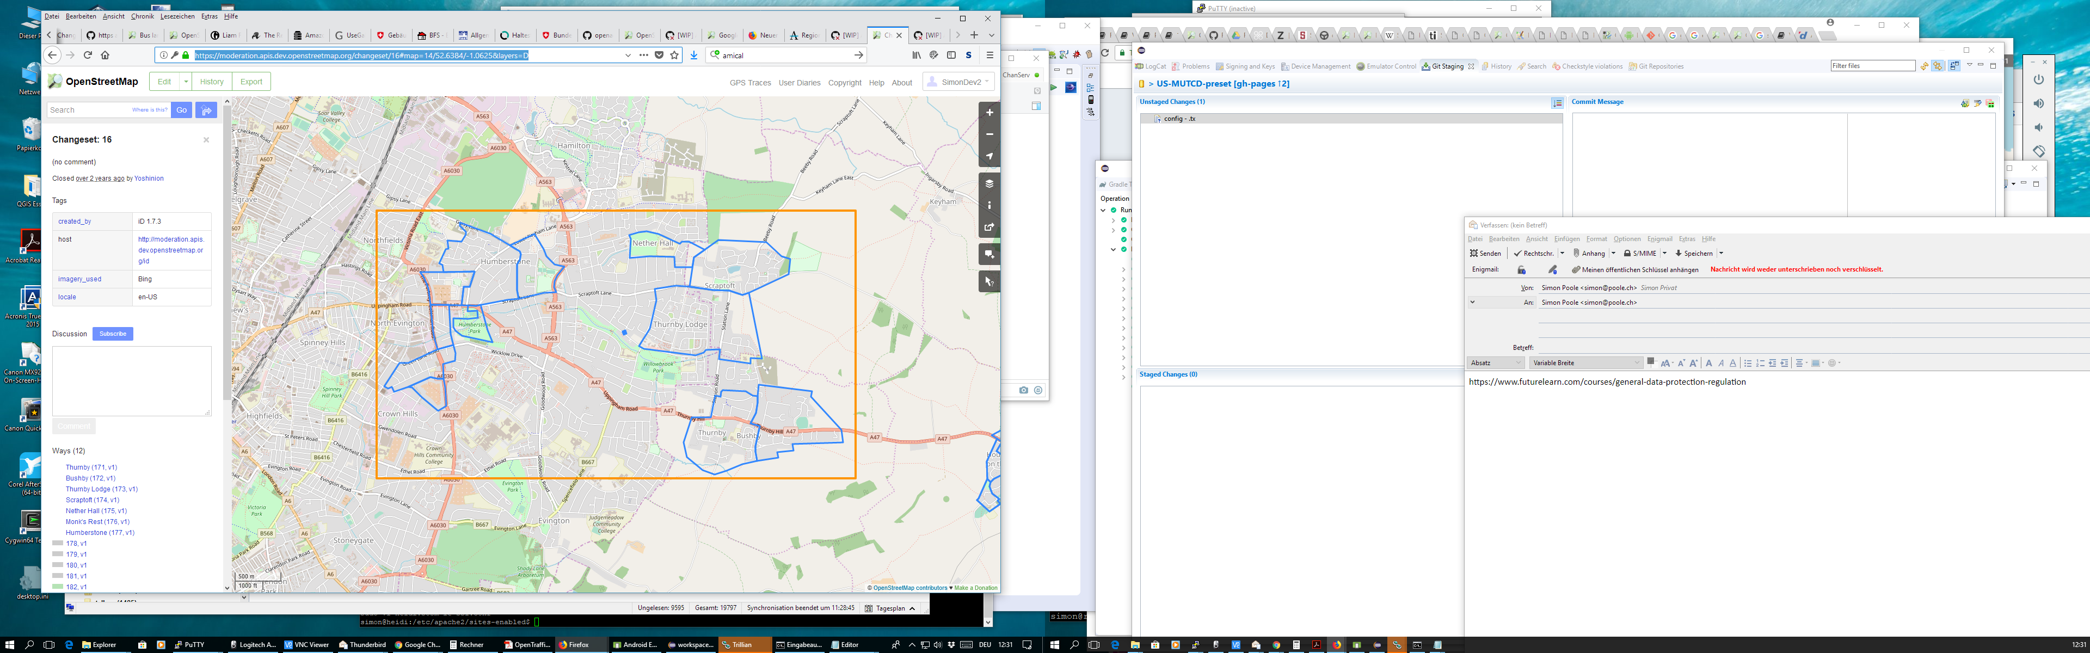Click the Enigmail signing pen icon
The image size is (2090, 653).
1552,269
